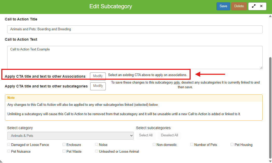The height and width of the screenshot is (163, 272).
Task: Select the Number of Pets checkbox
Action: [x=192, y=145]
